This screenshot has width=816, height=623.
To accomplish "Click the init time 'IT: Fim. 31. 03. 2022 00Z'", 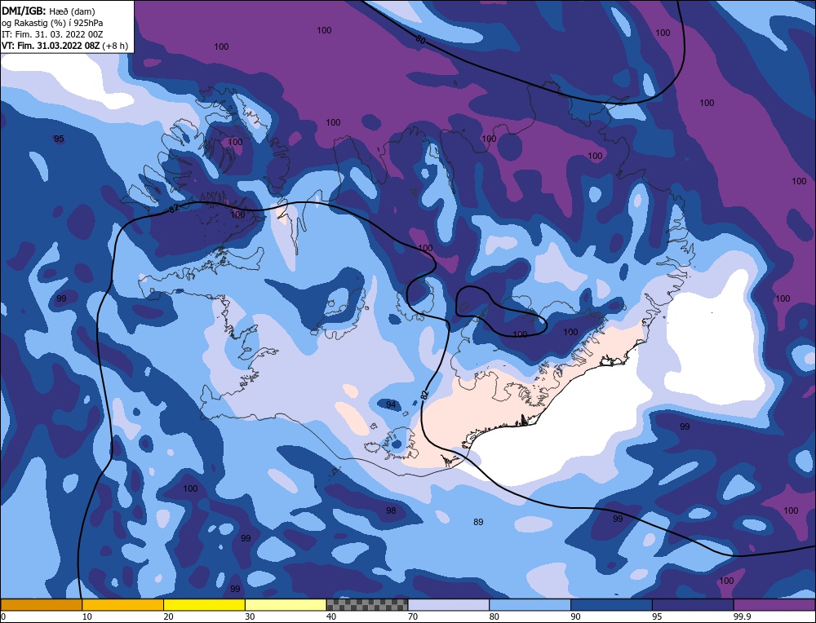I will (52, 34).
